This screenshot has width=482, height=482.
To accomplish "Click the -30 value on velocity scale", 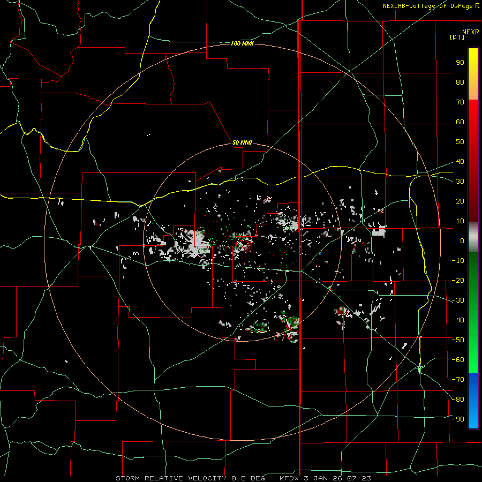I will coord(458,300).
